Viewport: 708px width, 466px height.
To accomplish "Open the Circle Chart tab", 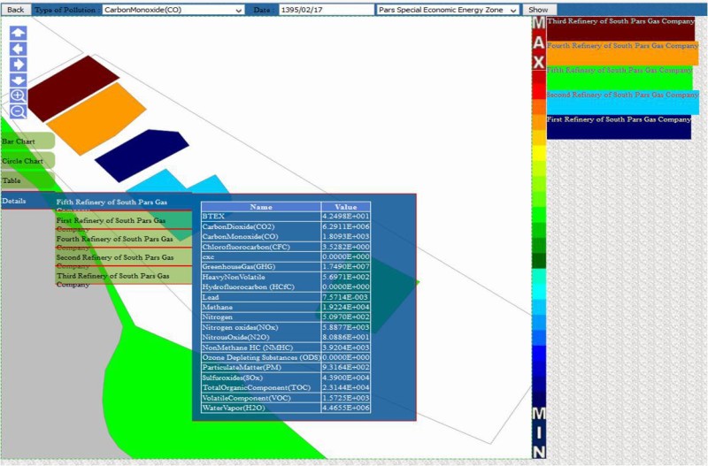I will (x=27, y=161).
